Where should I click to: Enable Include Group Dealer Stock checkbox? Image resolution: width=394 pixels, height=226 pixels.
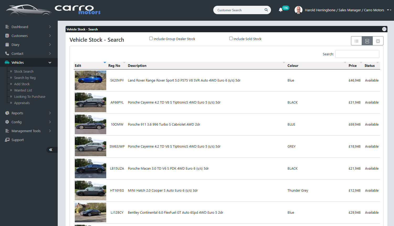pyautogui.click(x=151, y=39)
